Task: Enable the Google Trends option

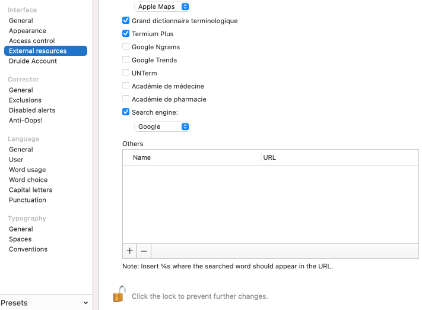Action: click(126, 60)
